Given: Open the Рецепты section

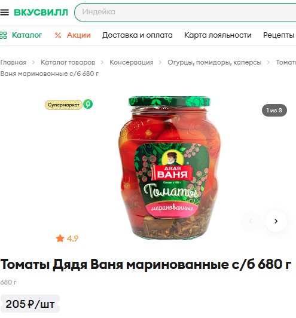Looking at the screenshot, I should click(279, 35).
